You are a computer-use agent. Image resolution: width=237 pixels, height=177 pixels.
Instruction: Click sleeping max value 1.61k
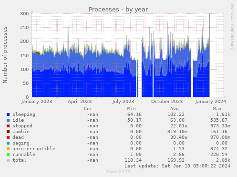pyautogui.click(x=223, y=115)
